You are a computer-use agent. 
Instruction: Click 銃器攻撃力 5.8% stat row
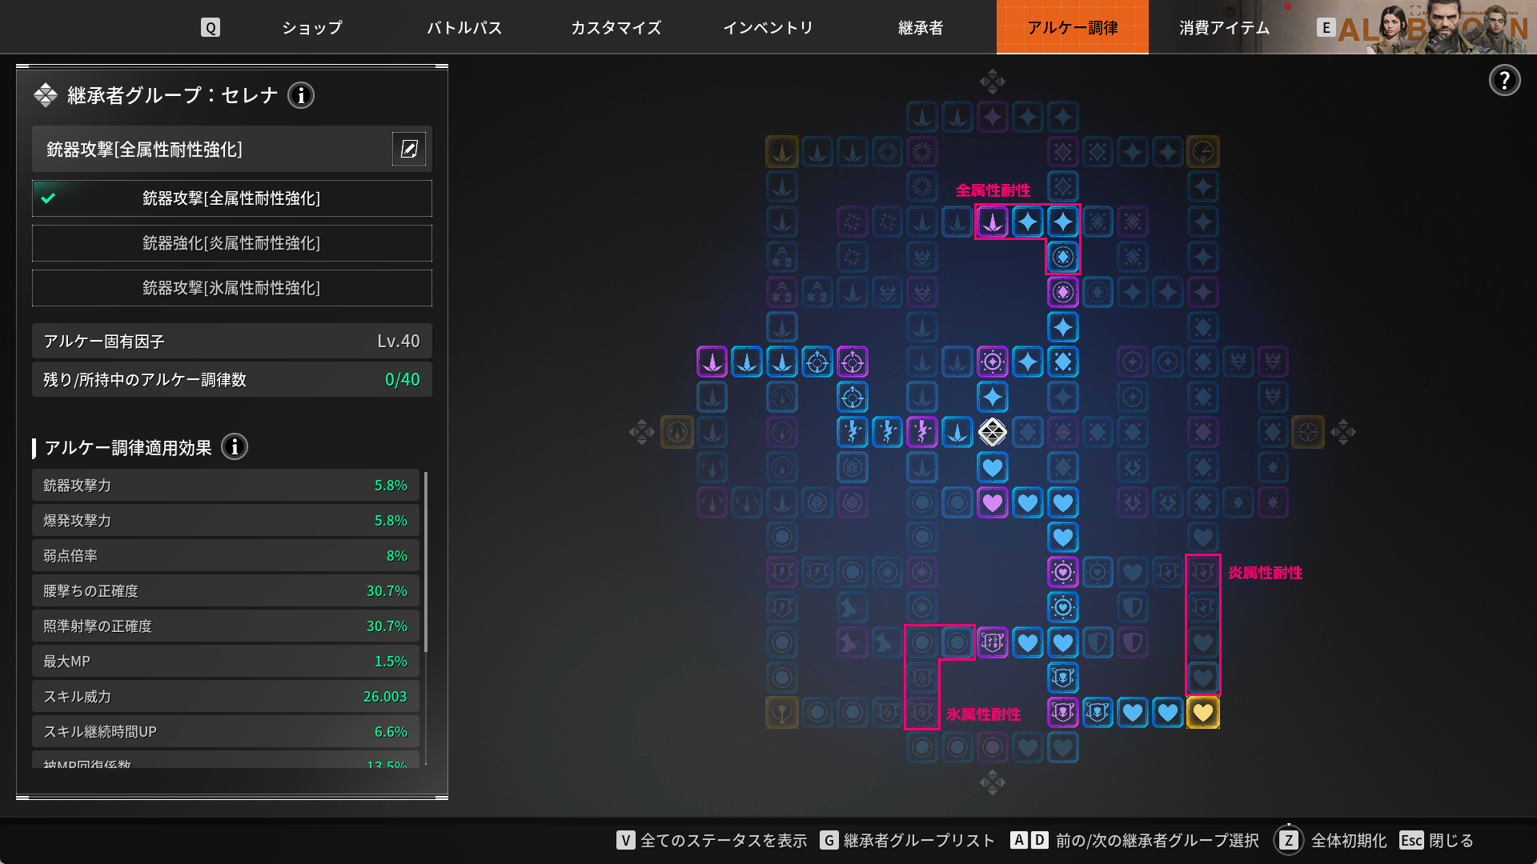click(226, 486)
